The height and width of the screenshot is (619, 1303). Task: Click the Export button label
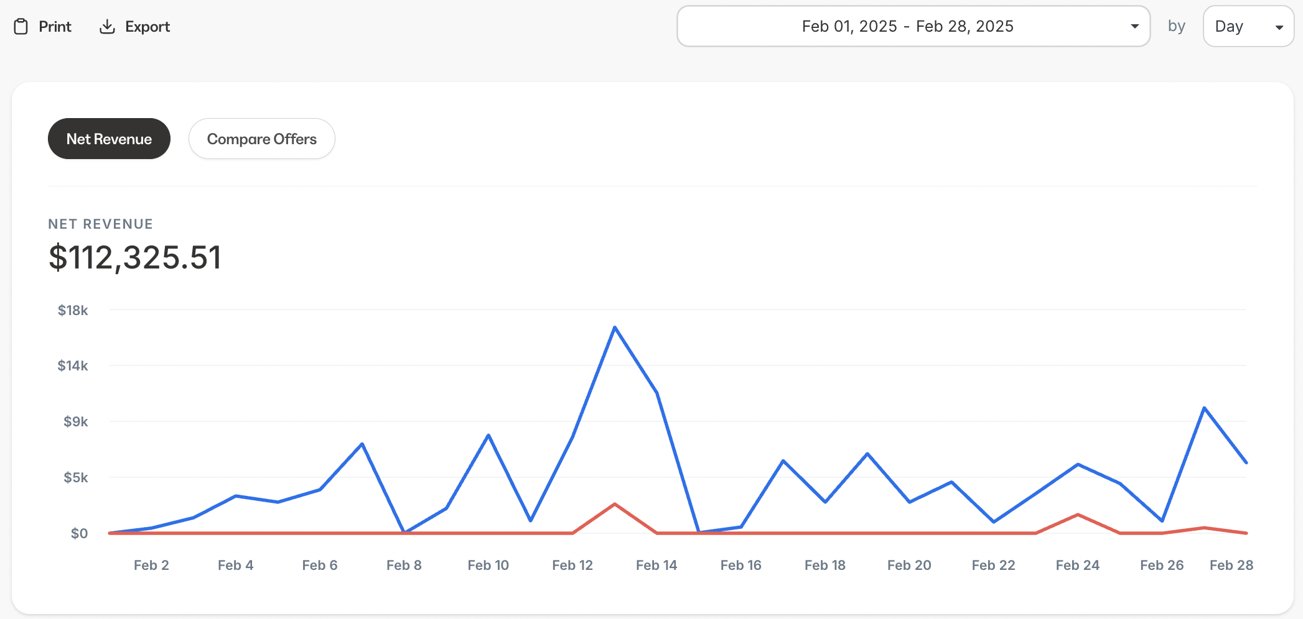[x=147, y=27]
